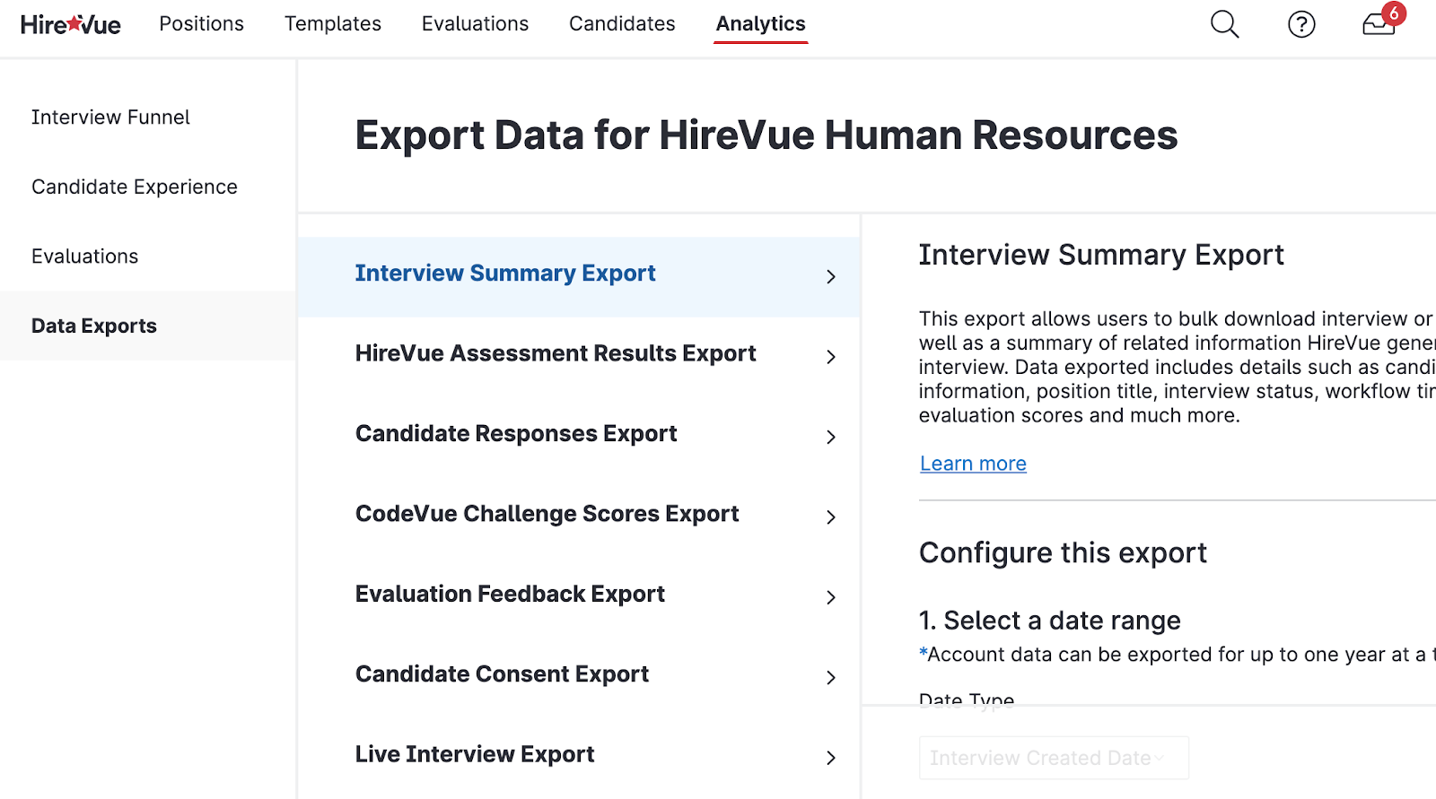Screen dimensions: 1436x799
Task: Click the Learn more link
Action: tap(973, 464)
